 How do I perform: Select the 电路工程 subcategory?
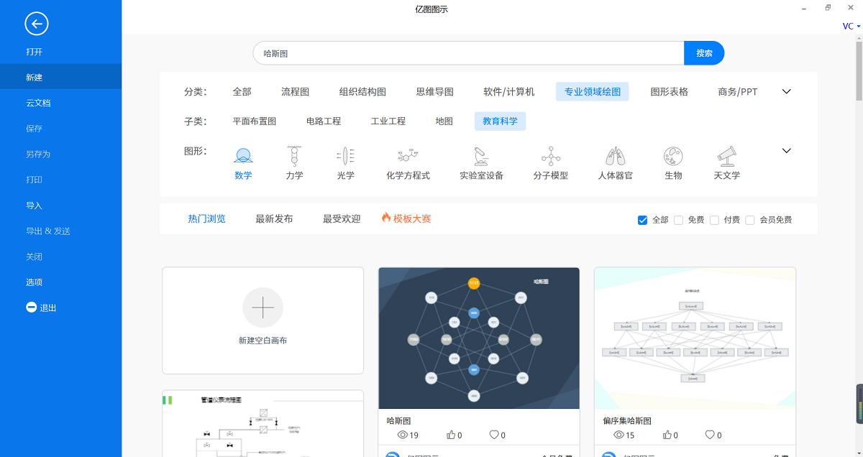(x=324, y=121)
